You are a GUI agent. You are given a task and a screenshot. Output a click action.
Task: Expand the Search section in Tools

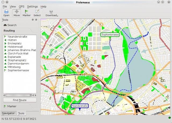point(12,25)
